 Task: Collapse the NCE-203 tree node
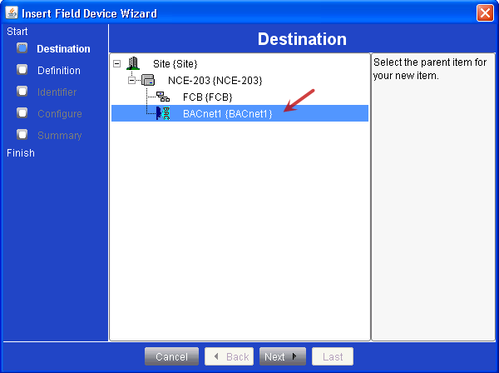click(x=131, y=80)
